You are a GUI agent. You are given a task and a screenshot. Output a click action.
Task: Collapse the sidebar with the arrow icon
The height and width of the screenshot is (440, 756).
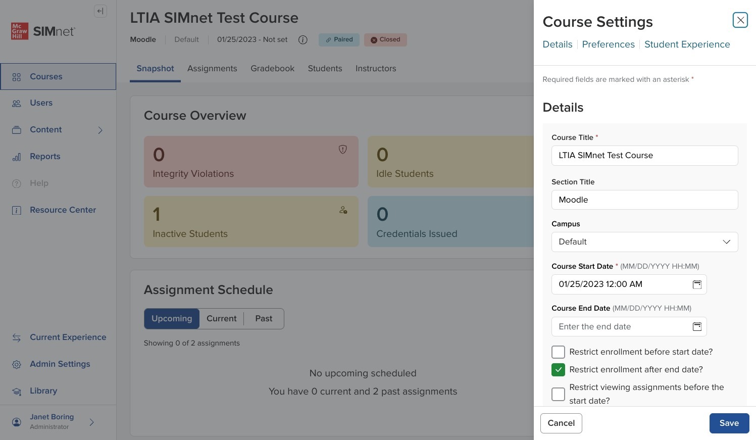(x=100, y=11)
